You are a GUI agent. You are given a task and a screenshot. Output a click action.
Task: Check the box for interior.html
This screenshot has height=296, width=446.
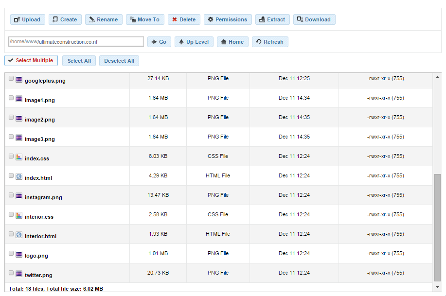click(11, 234)
